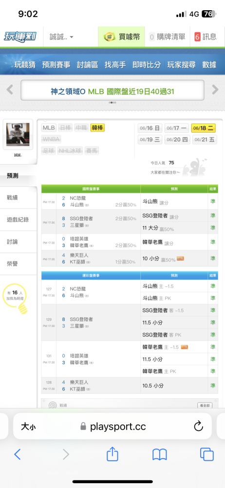The height and width of the screenshot is (488, 225).
Task: Pick date 06/18 二
Action: (204, 128)
